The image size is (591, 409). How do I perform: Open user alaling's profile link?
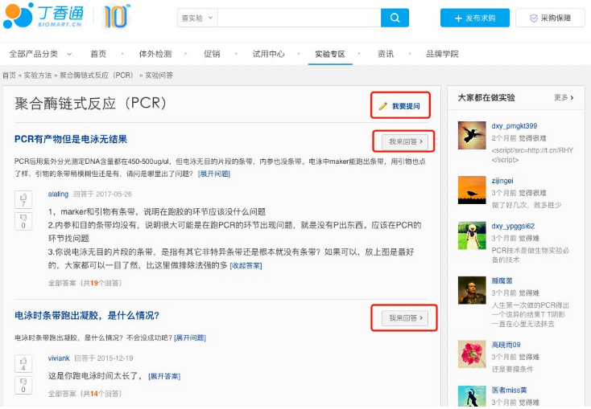(58, 194)
